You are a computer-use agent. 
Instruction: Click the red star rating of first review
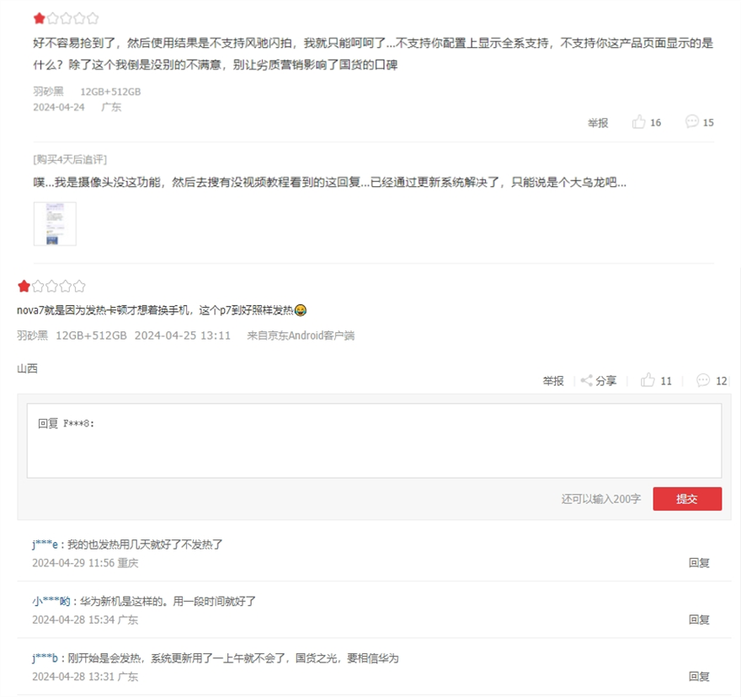(x=40, y=19)
